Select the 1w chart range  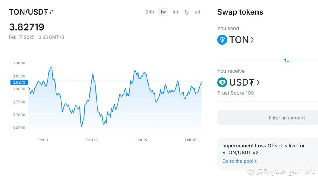pyautogui.click(x=163, y=12)
